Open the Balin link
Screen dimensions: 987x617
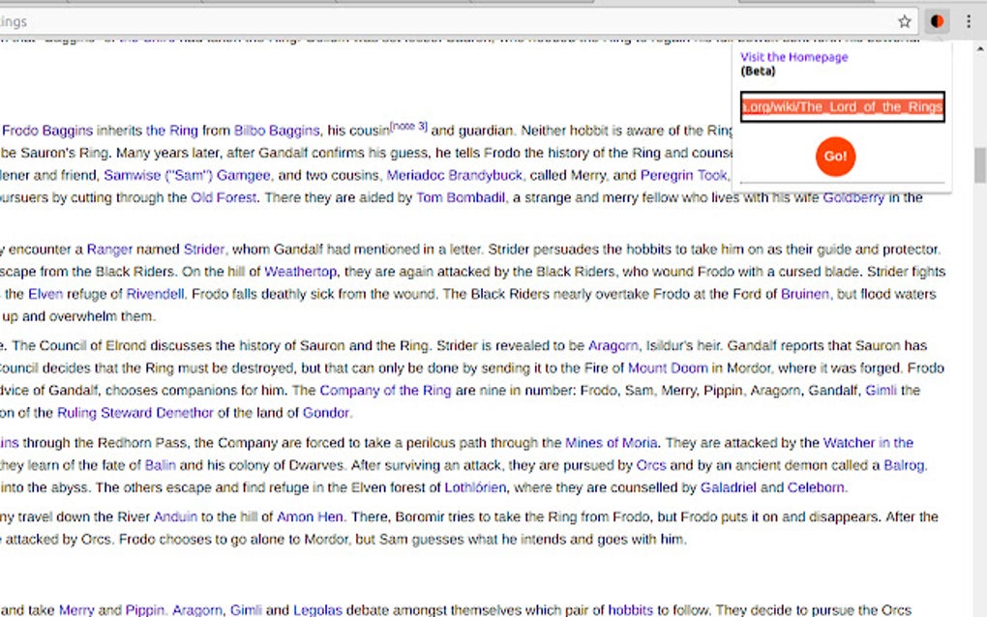tap(160, 465)
